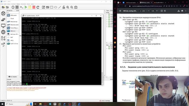The width and height of the screenshot is (189, 106).
Task: Select Kali Linux in device list
Action: tap(13, 34)
